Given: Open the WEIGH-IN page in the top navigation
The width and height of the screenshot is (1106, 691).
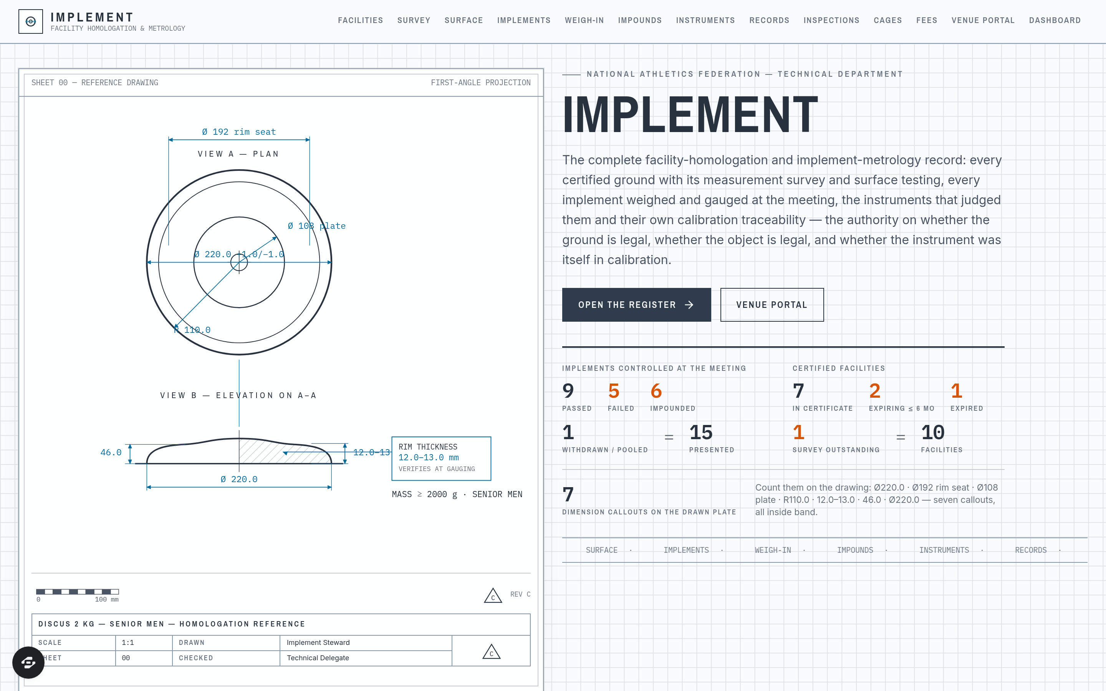Looking at the screenshot, I should [584, 21].
